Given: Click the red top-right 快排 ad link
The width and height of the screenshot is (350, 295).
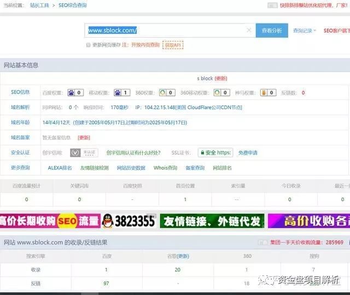Looking at the screenshot, I should pos(313,5).
